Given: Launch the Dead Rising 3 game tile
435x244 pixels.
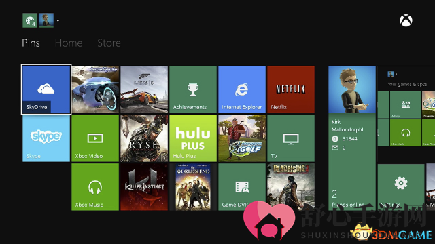Looking at the screenshot, I should 291,187.
